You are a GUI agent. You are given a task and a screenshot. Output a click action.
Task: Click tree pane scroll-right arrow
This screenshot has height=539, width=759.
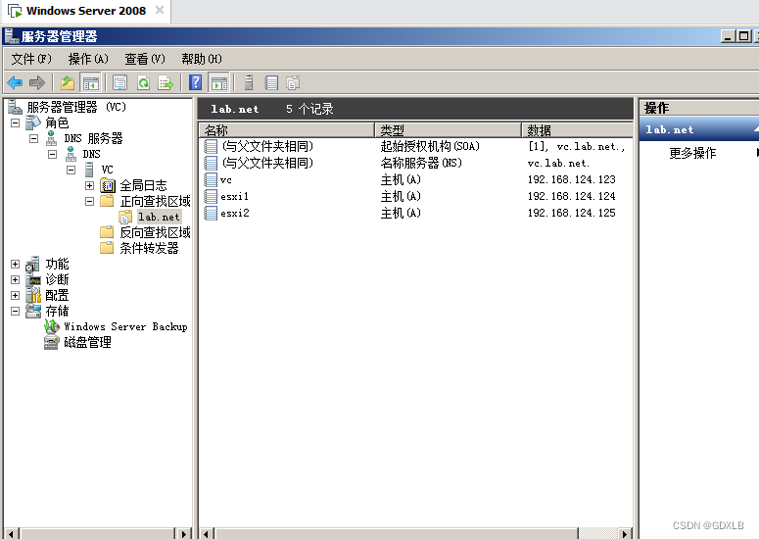183,534
